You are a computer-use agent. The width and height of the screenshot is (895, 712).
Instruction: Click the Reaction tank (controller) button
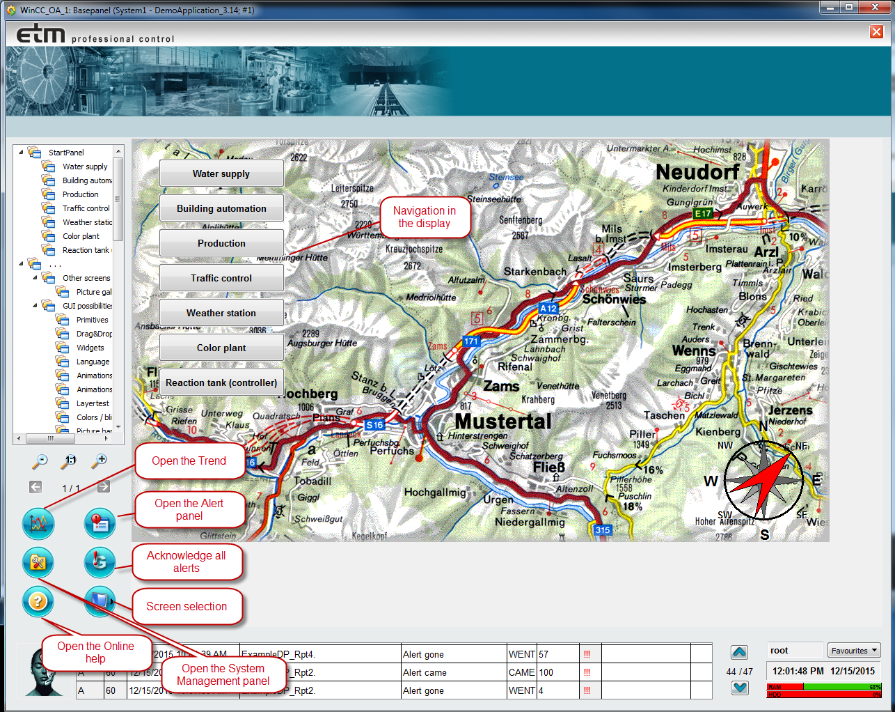pyautogui.click(x=221, y=382)
